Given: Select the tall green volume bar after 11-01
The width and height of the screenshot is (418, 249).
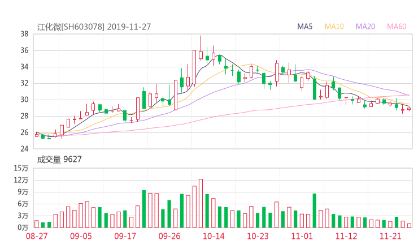Looking at the screenshot, I should click(x=314, y=211).
